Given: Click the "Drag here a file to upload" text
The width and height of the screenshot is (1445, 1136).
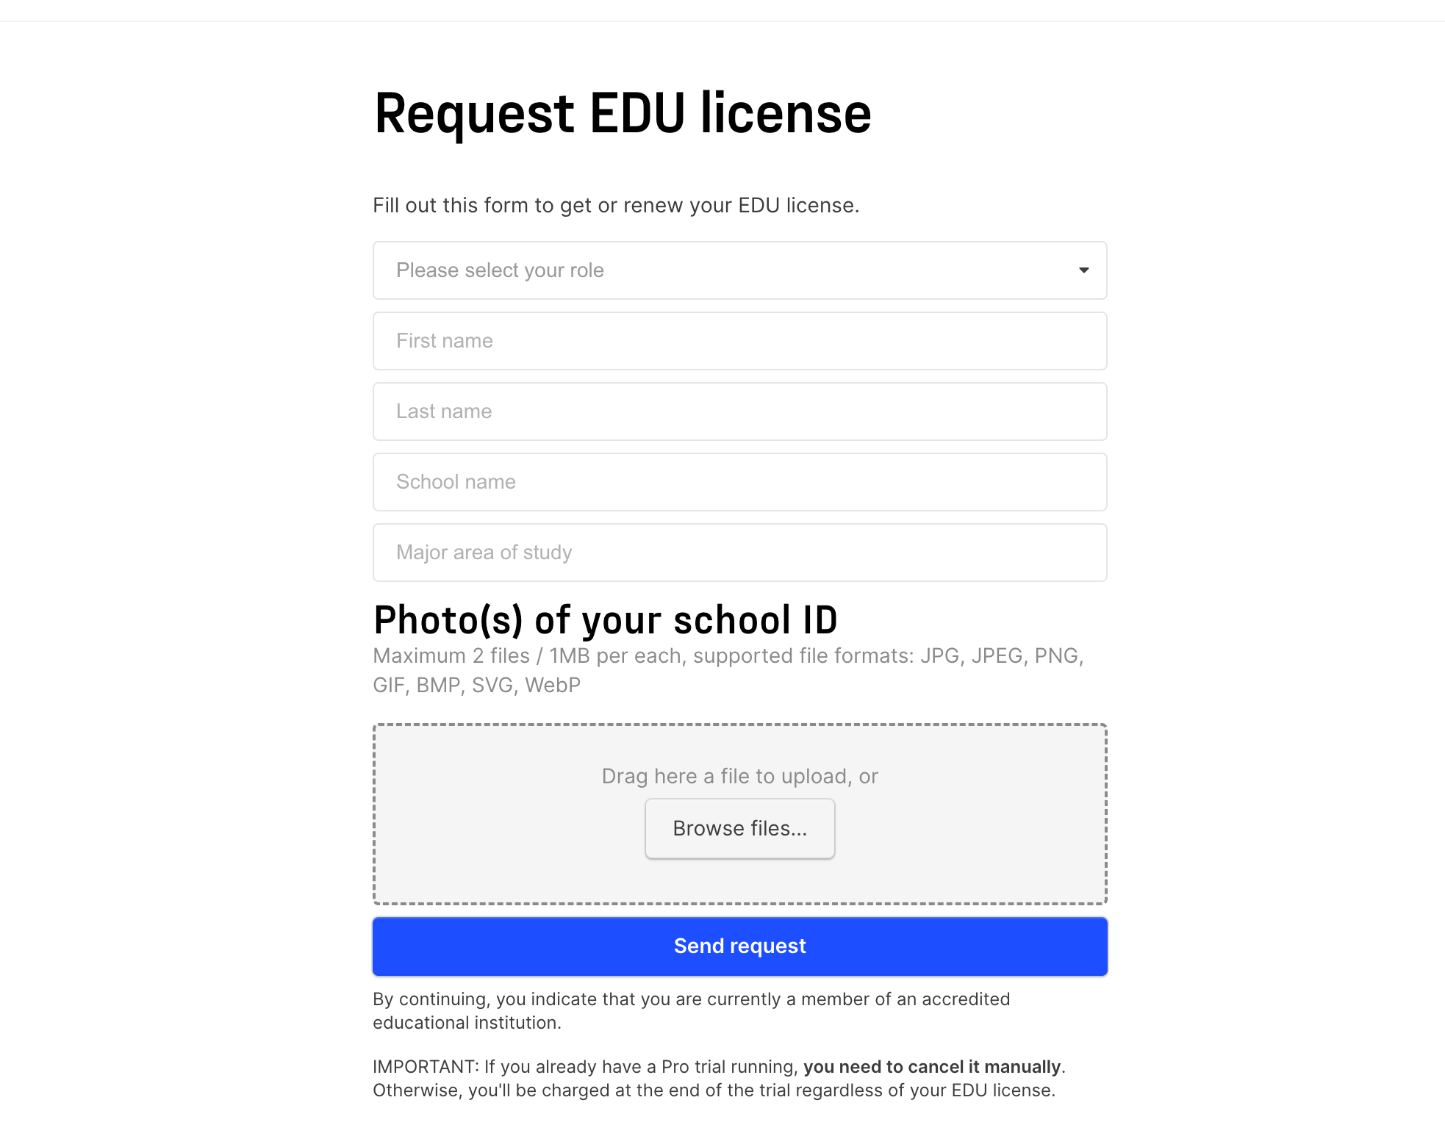Looking at the screenshot, I should 739,776.
